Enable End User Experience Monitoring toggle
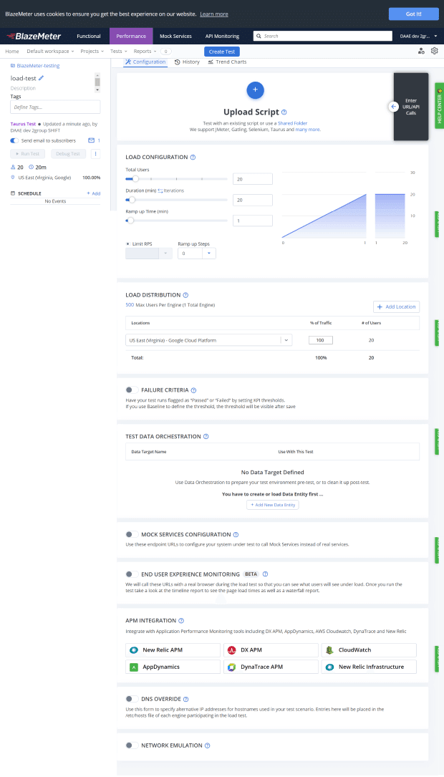 (132, 574)
